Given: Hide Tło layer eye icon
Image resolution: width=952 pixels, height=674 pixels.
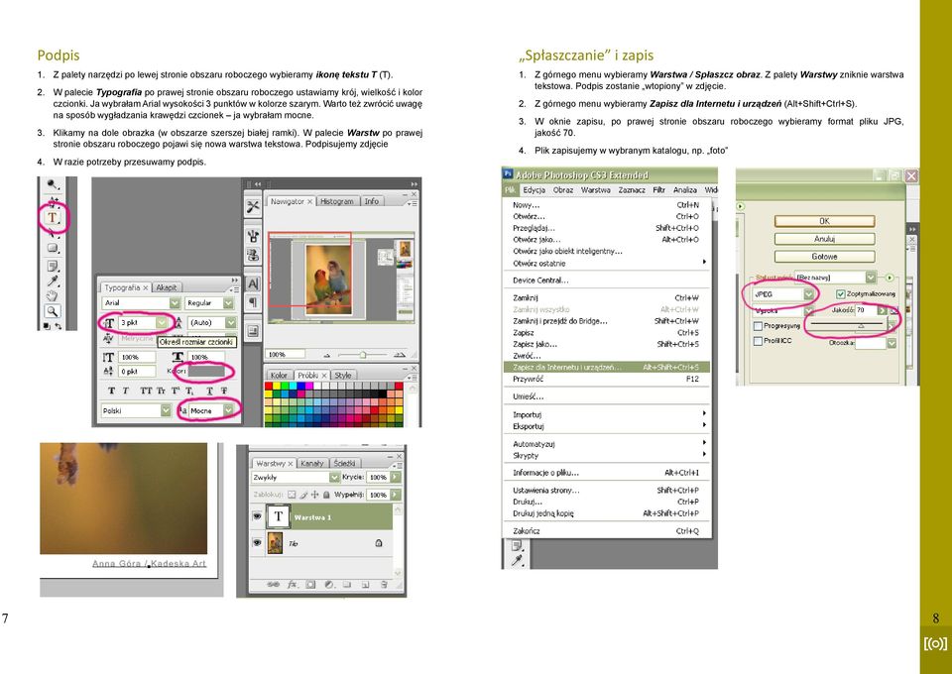Looking at the screenshot, I should click(257, 542).
